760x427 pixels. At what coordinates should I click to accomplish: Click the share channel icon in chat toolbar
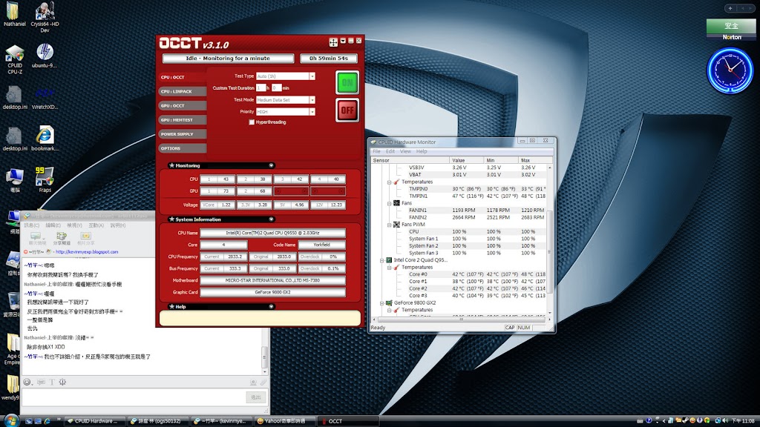pos(61,238)
